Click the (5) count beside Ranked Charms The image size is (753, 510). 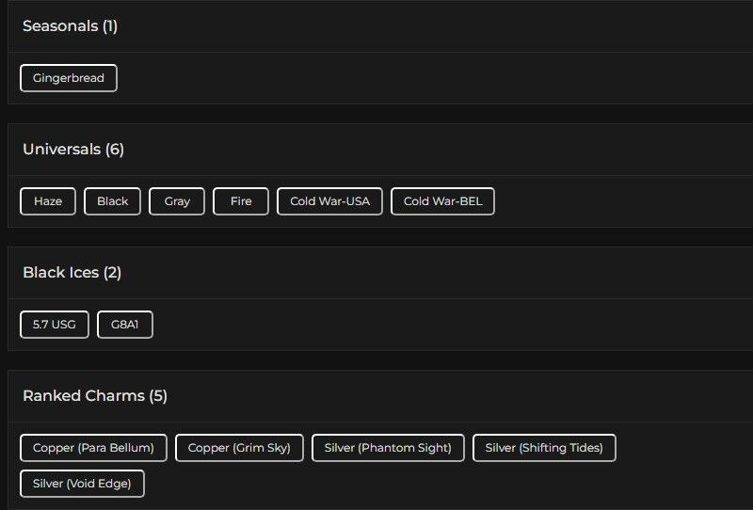[158, 396]
